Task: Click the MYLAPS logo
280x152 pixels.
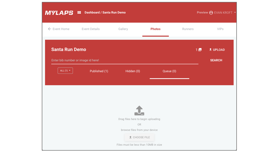Action: point(59,13)
